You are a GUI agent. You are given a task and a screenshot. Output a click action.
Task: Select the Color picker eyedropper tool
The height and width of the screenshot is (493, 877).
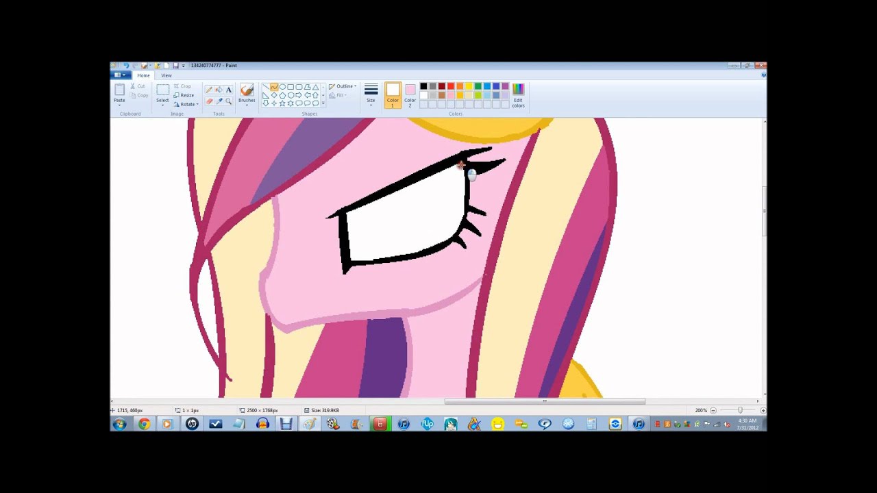pyautogui.click(x=219, y=101)
